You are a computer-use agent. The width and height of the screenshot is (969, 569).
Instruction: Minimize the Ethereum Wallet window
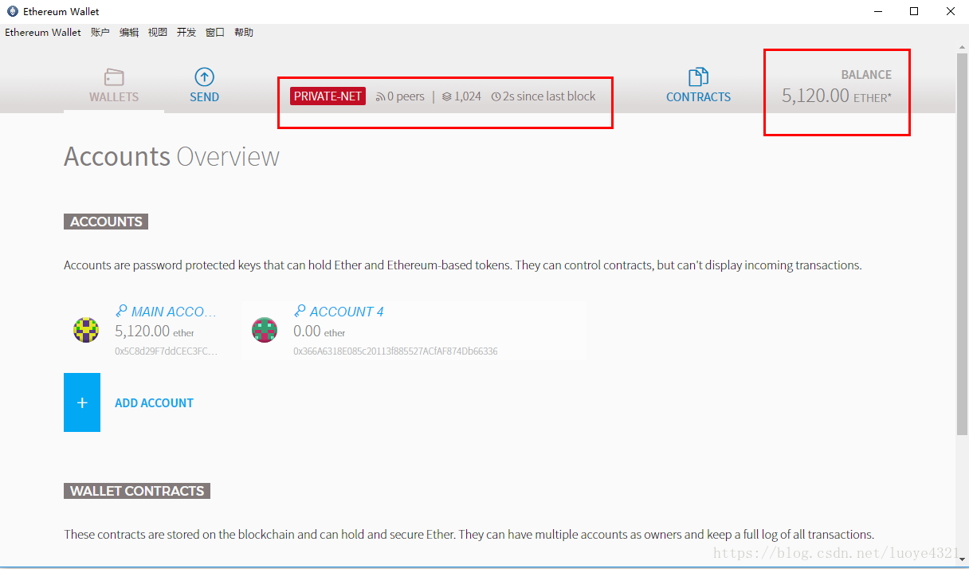pos(878,11)
